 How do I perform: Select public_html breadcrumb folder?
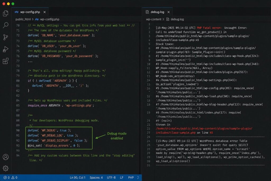tap(23, 19)
